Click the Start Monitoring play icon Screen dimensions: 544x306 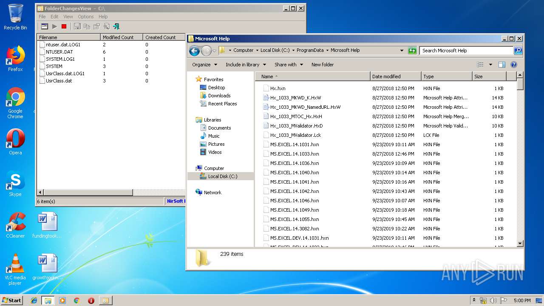click(54, 26)
